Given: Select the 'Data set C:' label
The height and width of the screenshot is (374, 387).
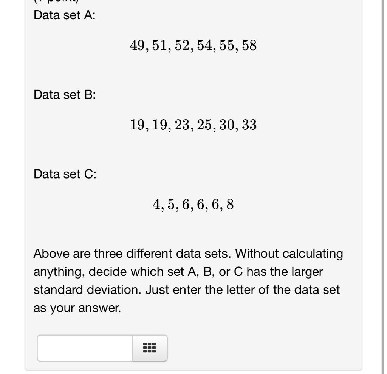Looking at the screenshot, I should tap(65, 174).
